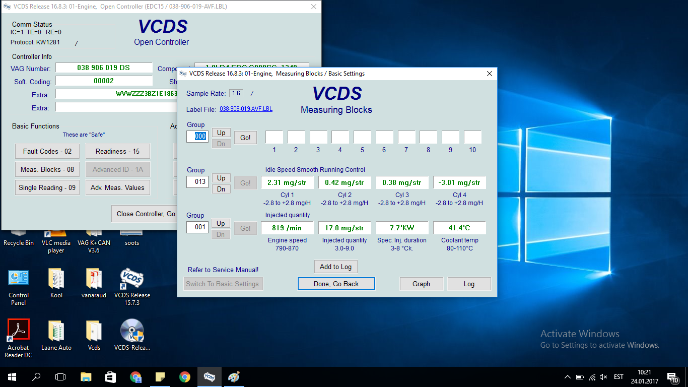
Task: Click the Cyl 1 value 2.31 mg/str
Action: [287, 182]
